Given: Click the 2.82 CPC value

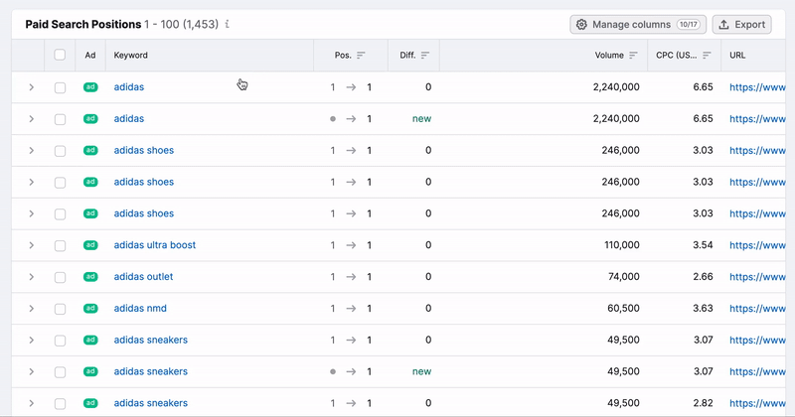Looking at the screenshot, I should [x=703, y=403].
